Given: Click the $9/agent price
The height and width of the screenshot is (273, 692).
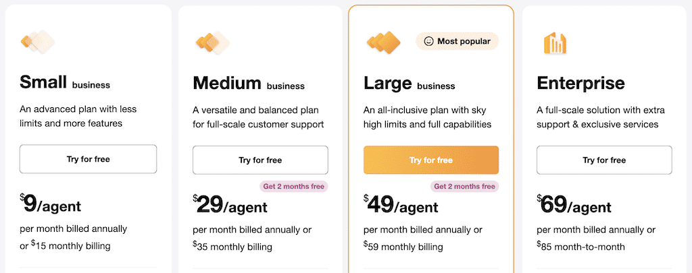Looking at the screenshot, I should (x=55, y=203).
